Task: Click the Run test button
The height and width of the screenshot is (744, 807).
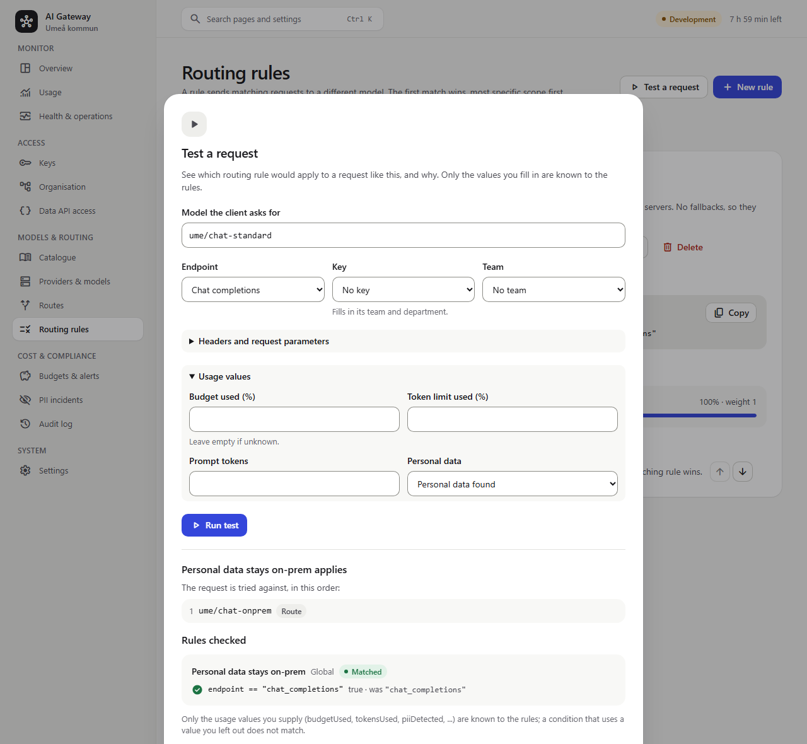Action: pyautogui.click(x=214, y=525)
